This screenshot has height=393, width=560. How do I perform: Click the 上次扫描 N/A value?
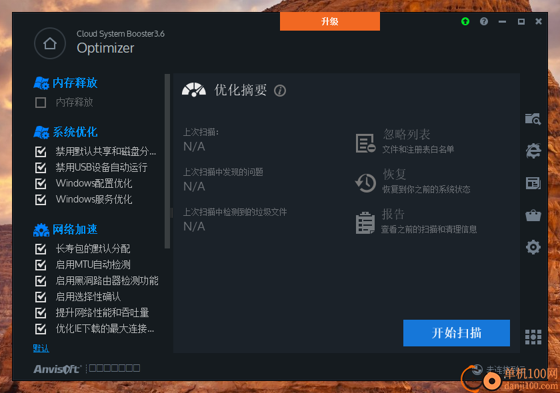tap(194, 147)
